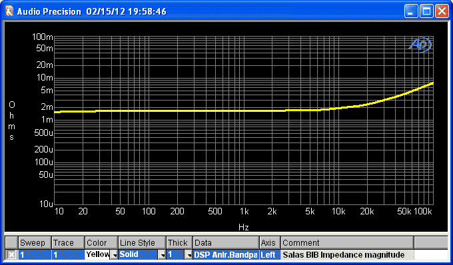Screen dimensions: 453x265
Task: Click the Color column header
Action: tap(101, 243)
